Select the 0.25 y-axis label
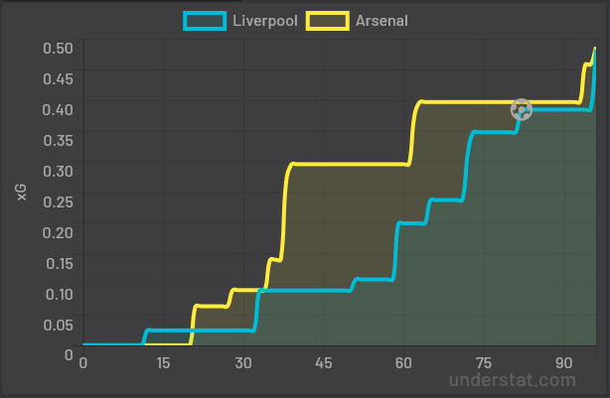 pos(58,202)
